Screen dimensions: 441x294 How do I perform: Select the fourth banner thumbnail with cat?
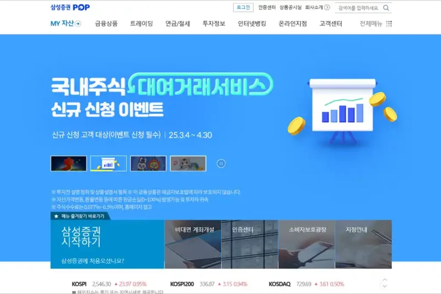click(x=188, y=163)
